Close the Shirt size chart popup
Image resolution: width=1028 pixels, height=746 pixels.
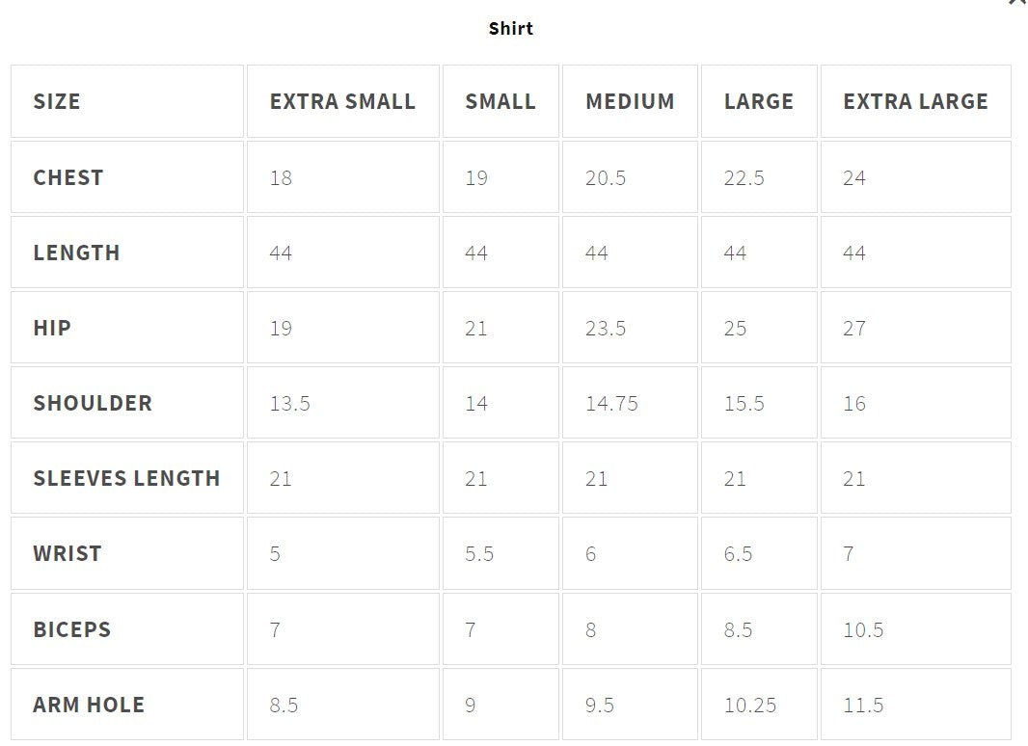[1016, 3]
